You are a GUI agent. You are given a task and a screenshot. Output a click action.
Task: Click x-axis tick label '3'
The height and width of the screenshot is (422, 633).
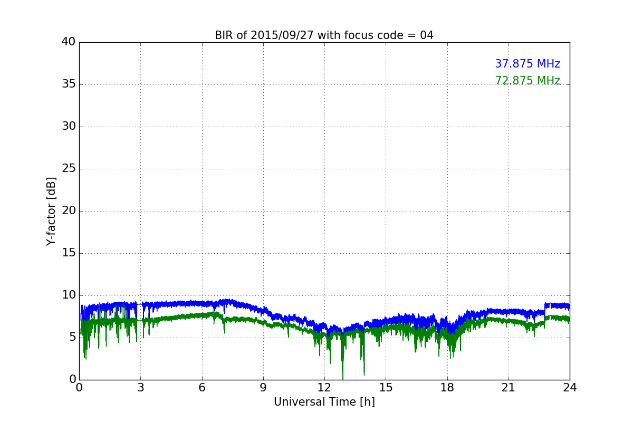140,388
